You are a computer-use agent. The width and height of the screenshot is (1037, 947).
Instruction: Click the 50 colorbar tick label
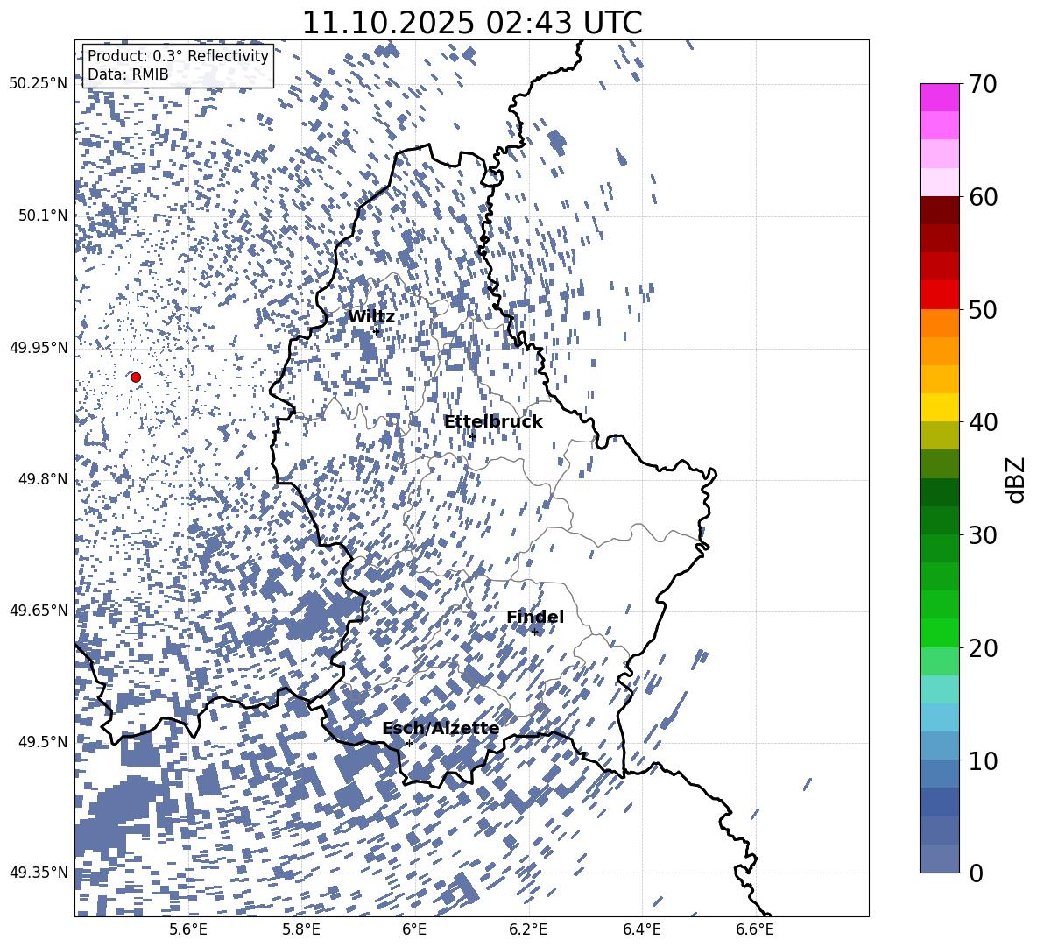pos(983,310)
